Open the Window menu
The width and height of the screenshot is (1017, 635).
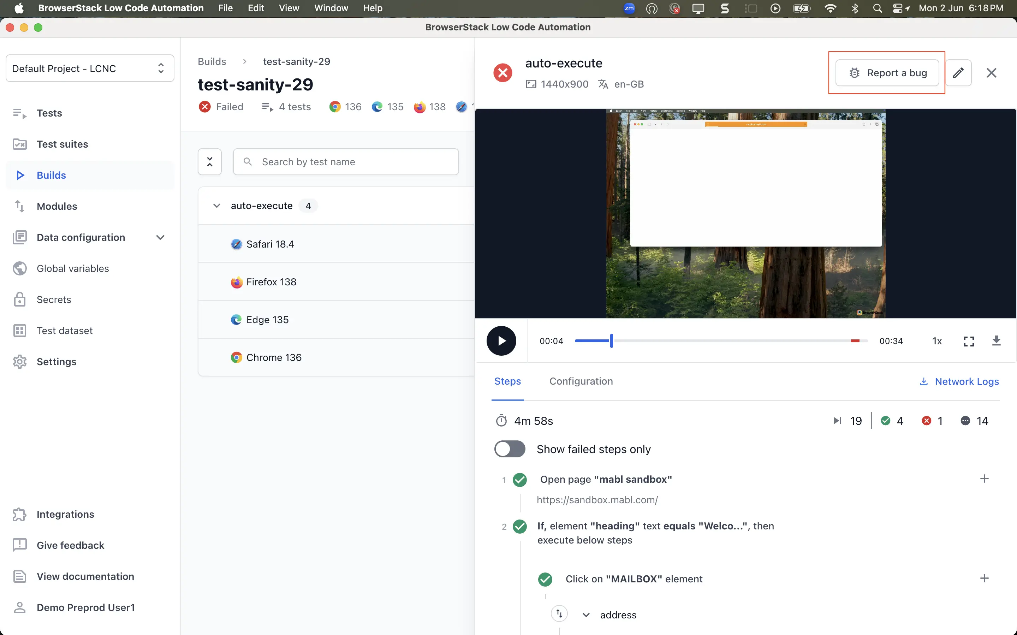coord(331,8)
